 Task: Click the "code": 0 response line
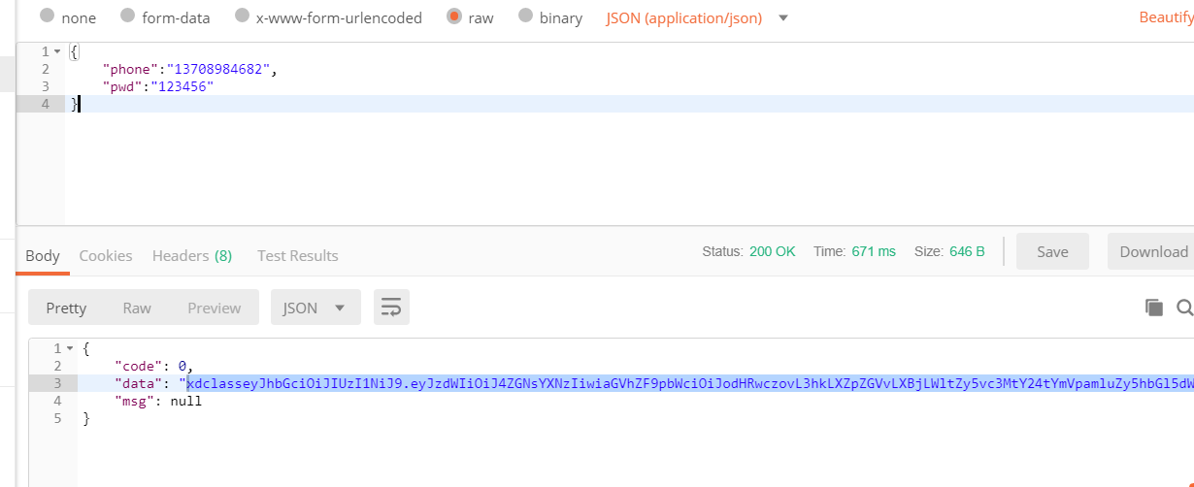pos(153,366)
